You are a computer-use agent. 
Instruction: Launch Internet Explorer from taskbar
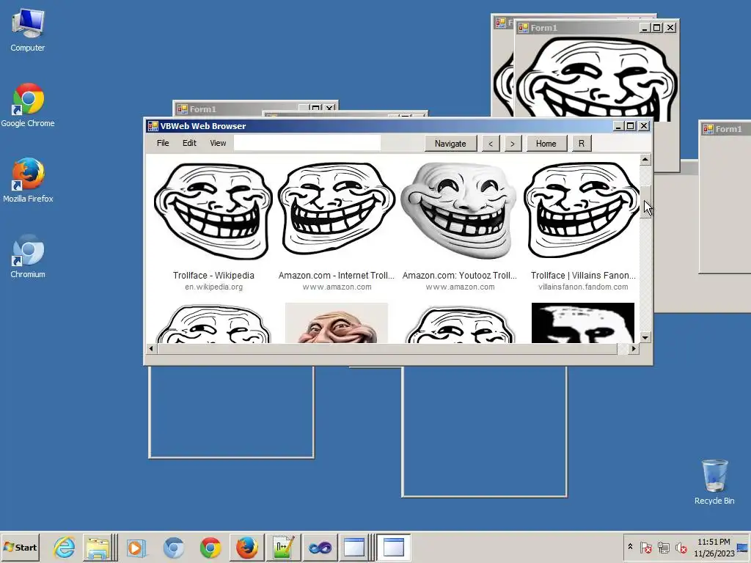click(65, 547)
